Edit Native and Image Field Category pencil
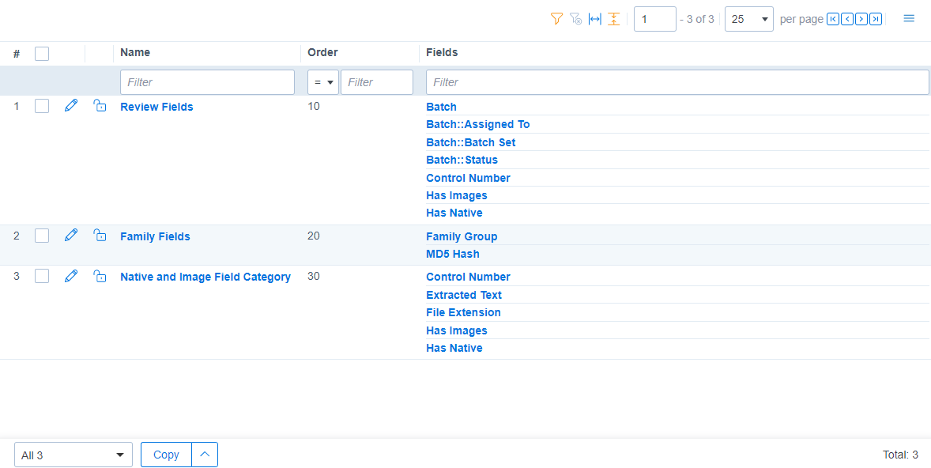Screen dimensions: 931x468 pyautogui.click(x=70, y=276)
